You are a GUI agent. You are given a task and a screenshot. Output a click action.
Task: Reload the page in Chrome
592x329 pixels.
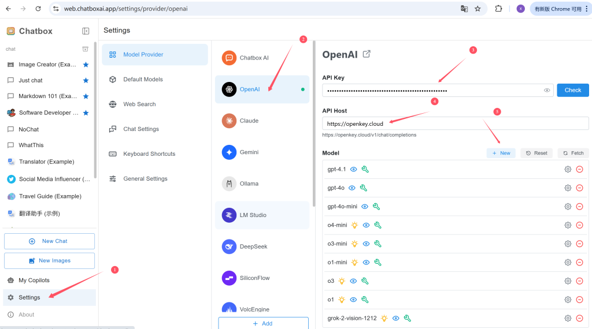(38, 9)
